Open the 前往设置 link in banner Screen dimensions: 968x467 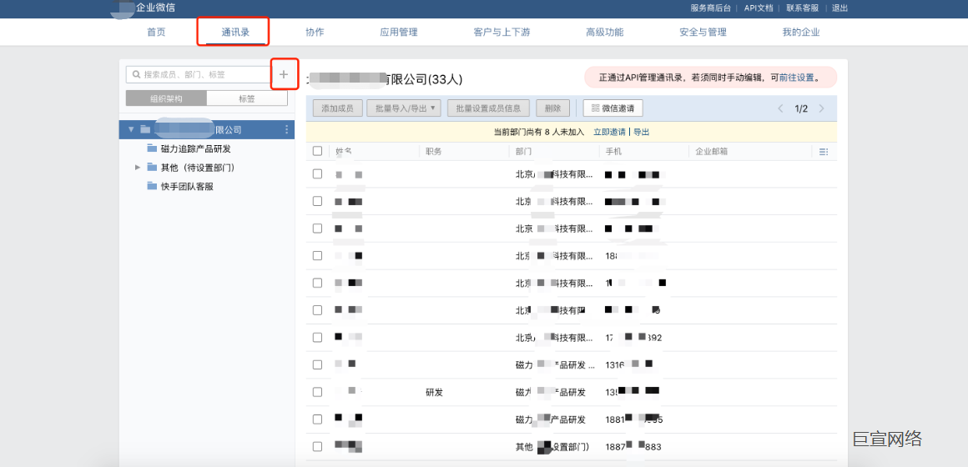pos(796,78)
